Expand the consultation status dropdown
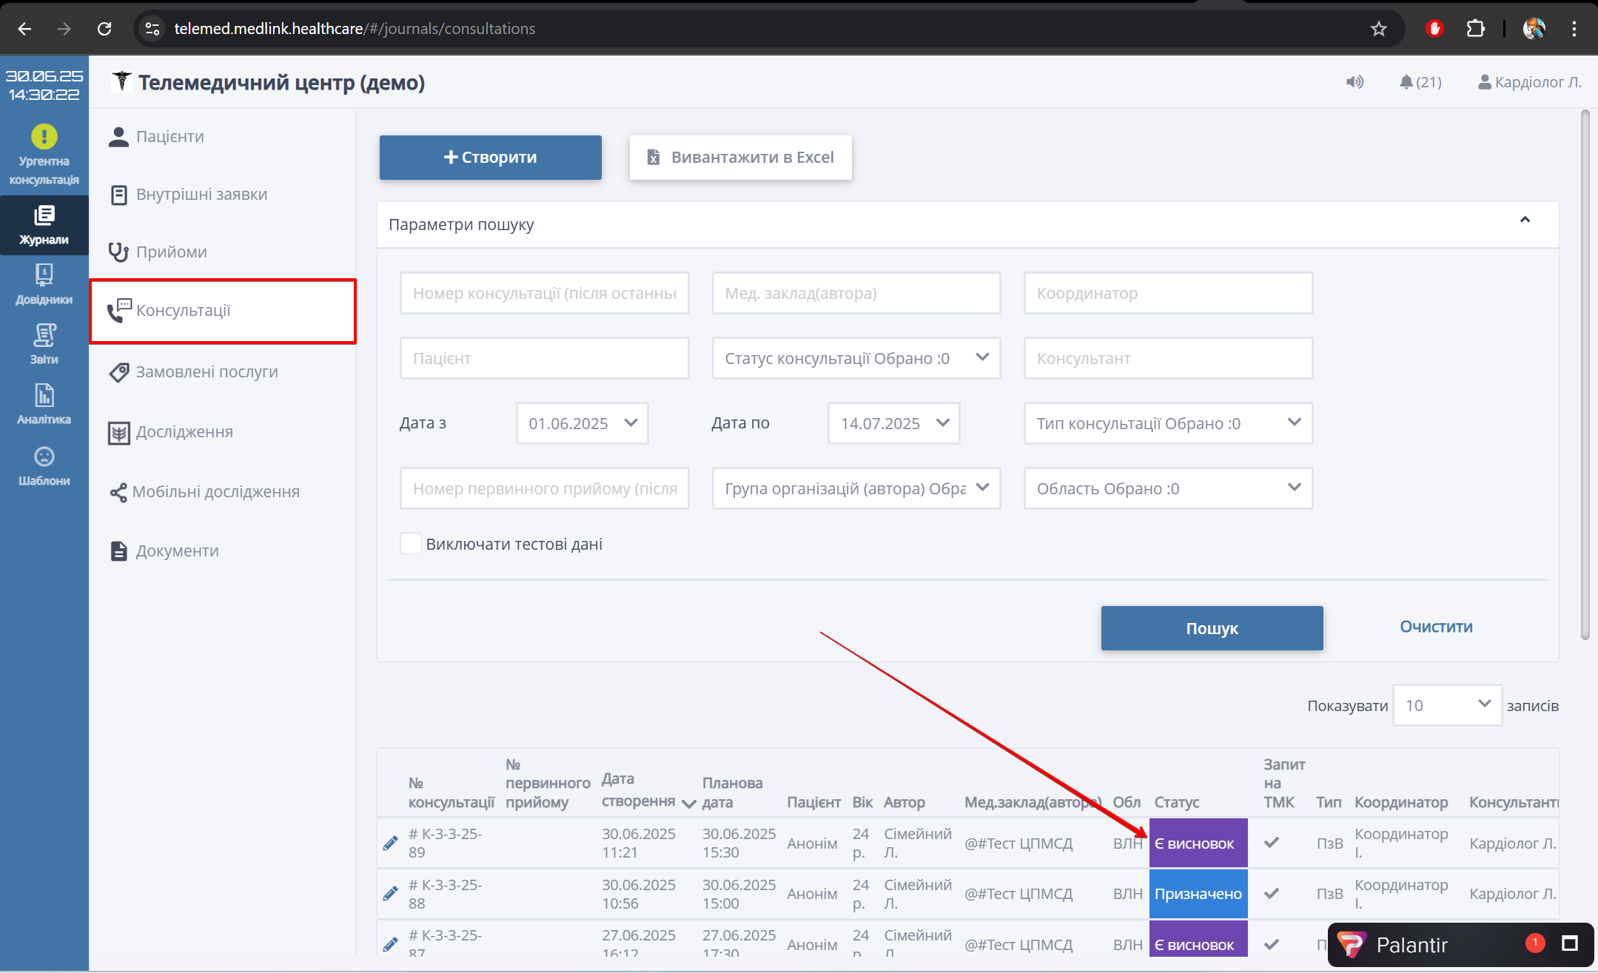The height and width of the screenshot is (973, 1598). point(856,358)
